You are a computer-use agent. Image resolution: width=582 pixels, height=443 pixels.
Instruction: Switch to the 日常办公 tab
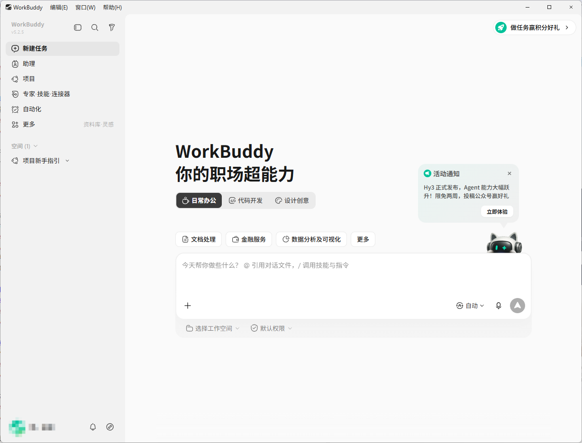click(199, 200)
